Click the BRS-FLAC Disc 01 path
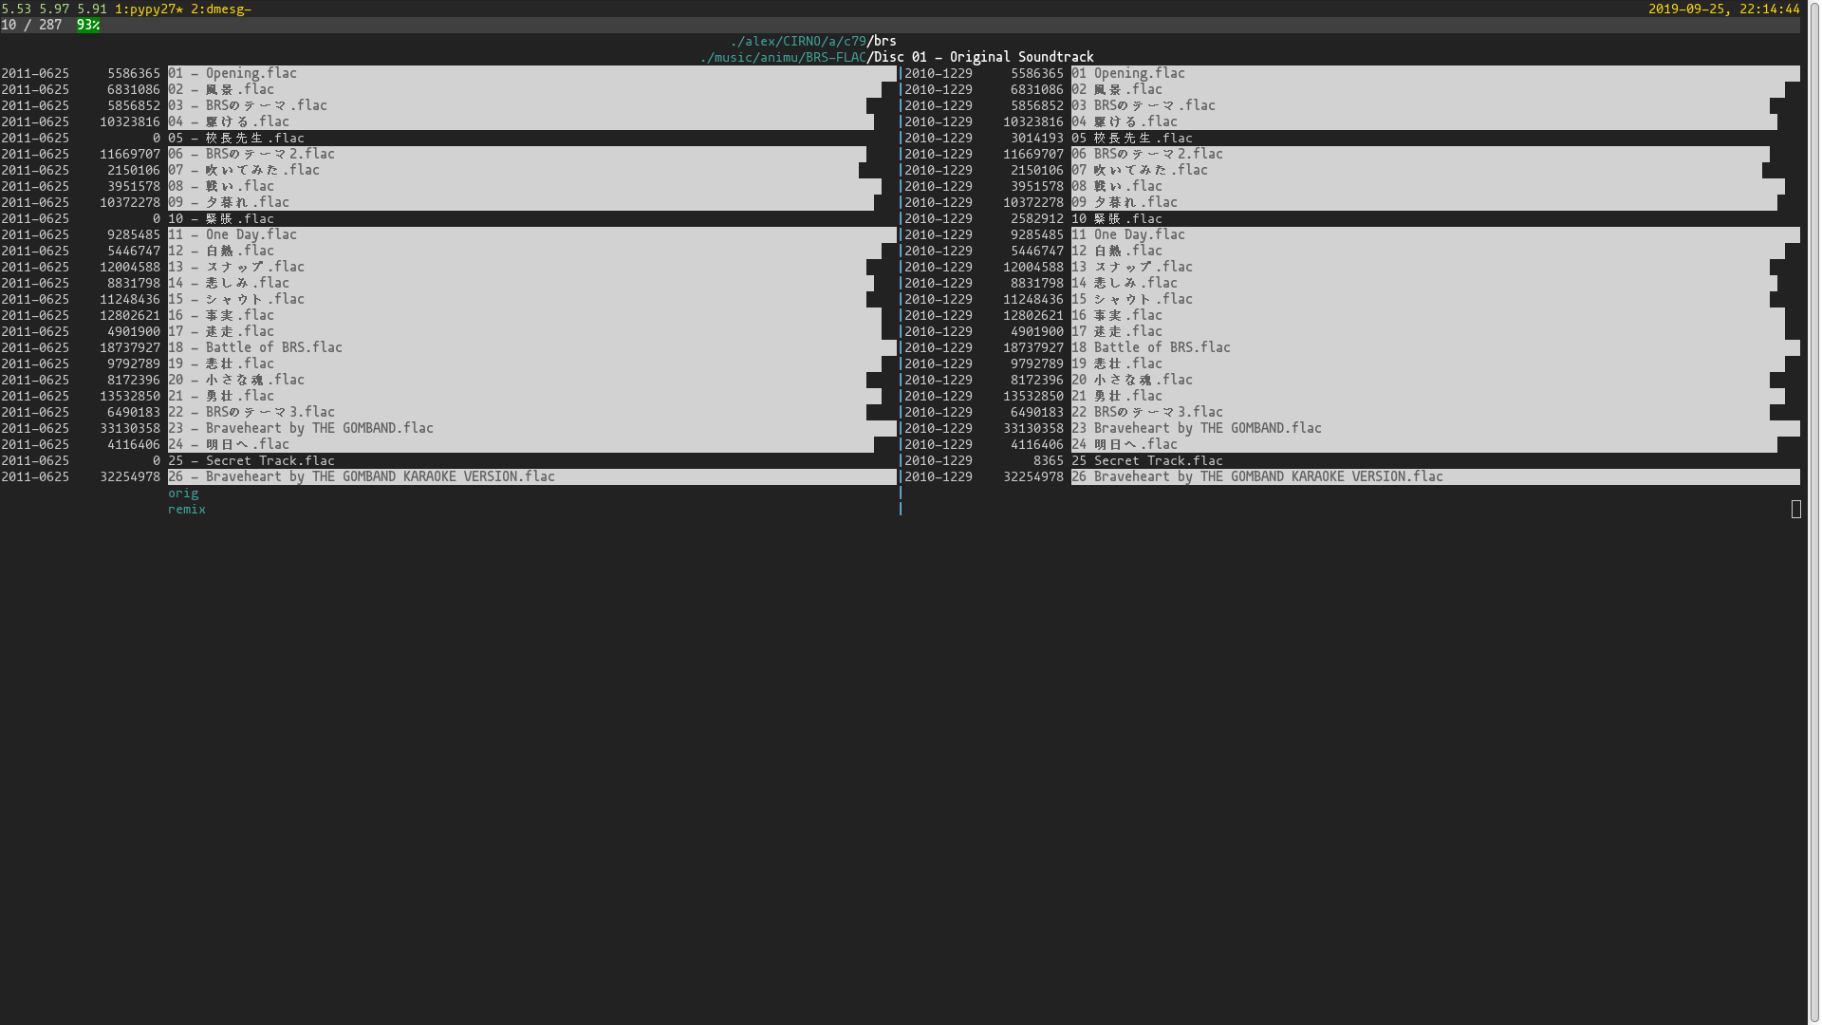1822x1025 pixels. 896,57
